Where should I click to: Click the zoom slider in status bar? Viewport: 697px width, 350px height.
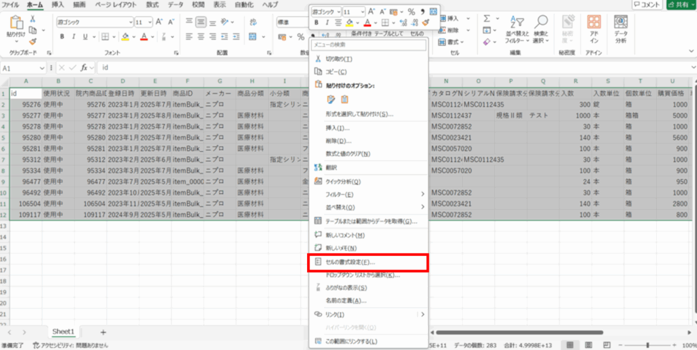tap(649, 345)
